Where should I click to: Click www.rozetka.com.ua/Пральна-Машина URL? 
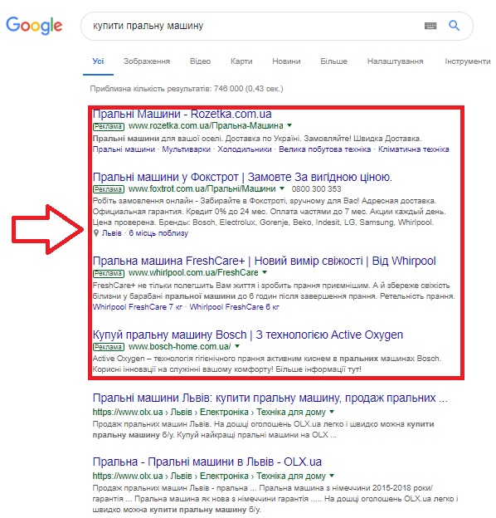click(x=206, y=126)
